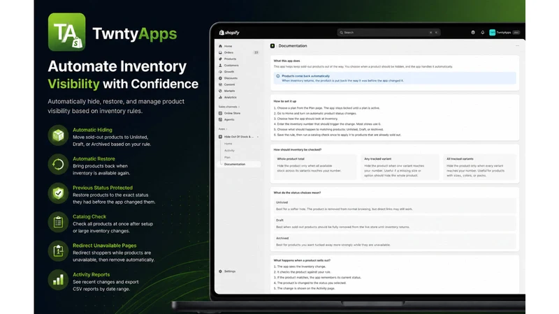Click the Whole product total card
This screenshot has width=559, height=314.
click(315, 167)
